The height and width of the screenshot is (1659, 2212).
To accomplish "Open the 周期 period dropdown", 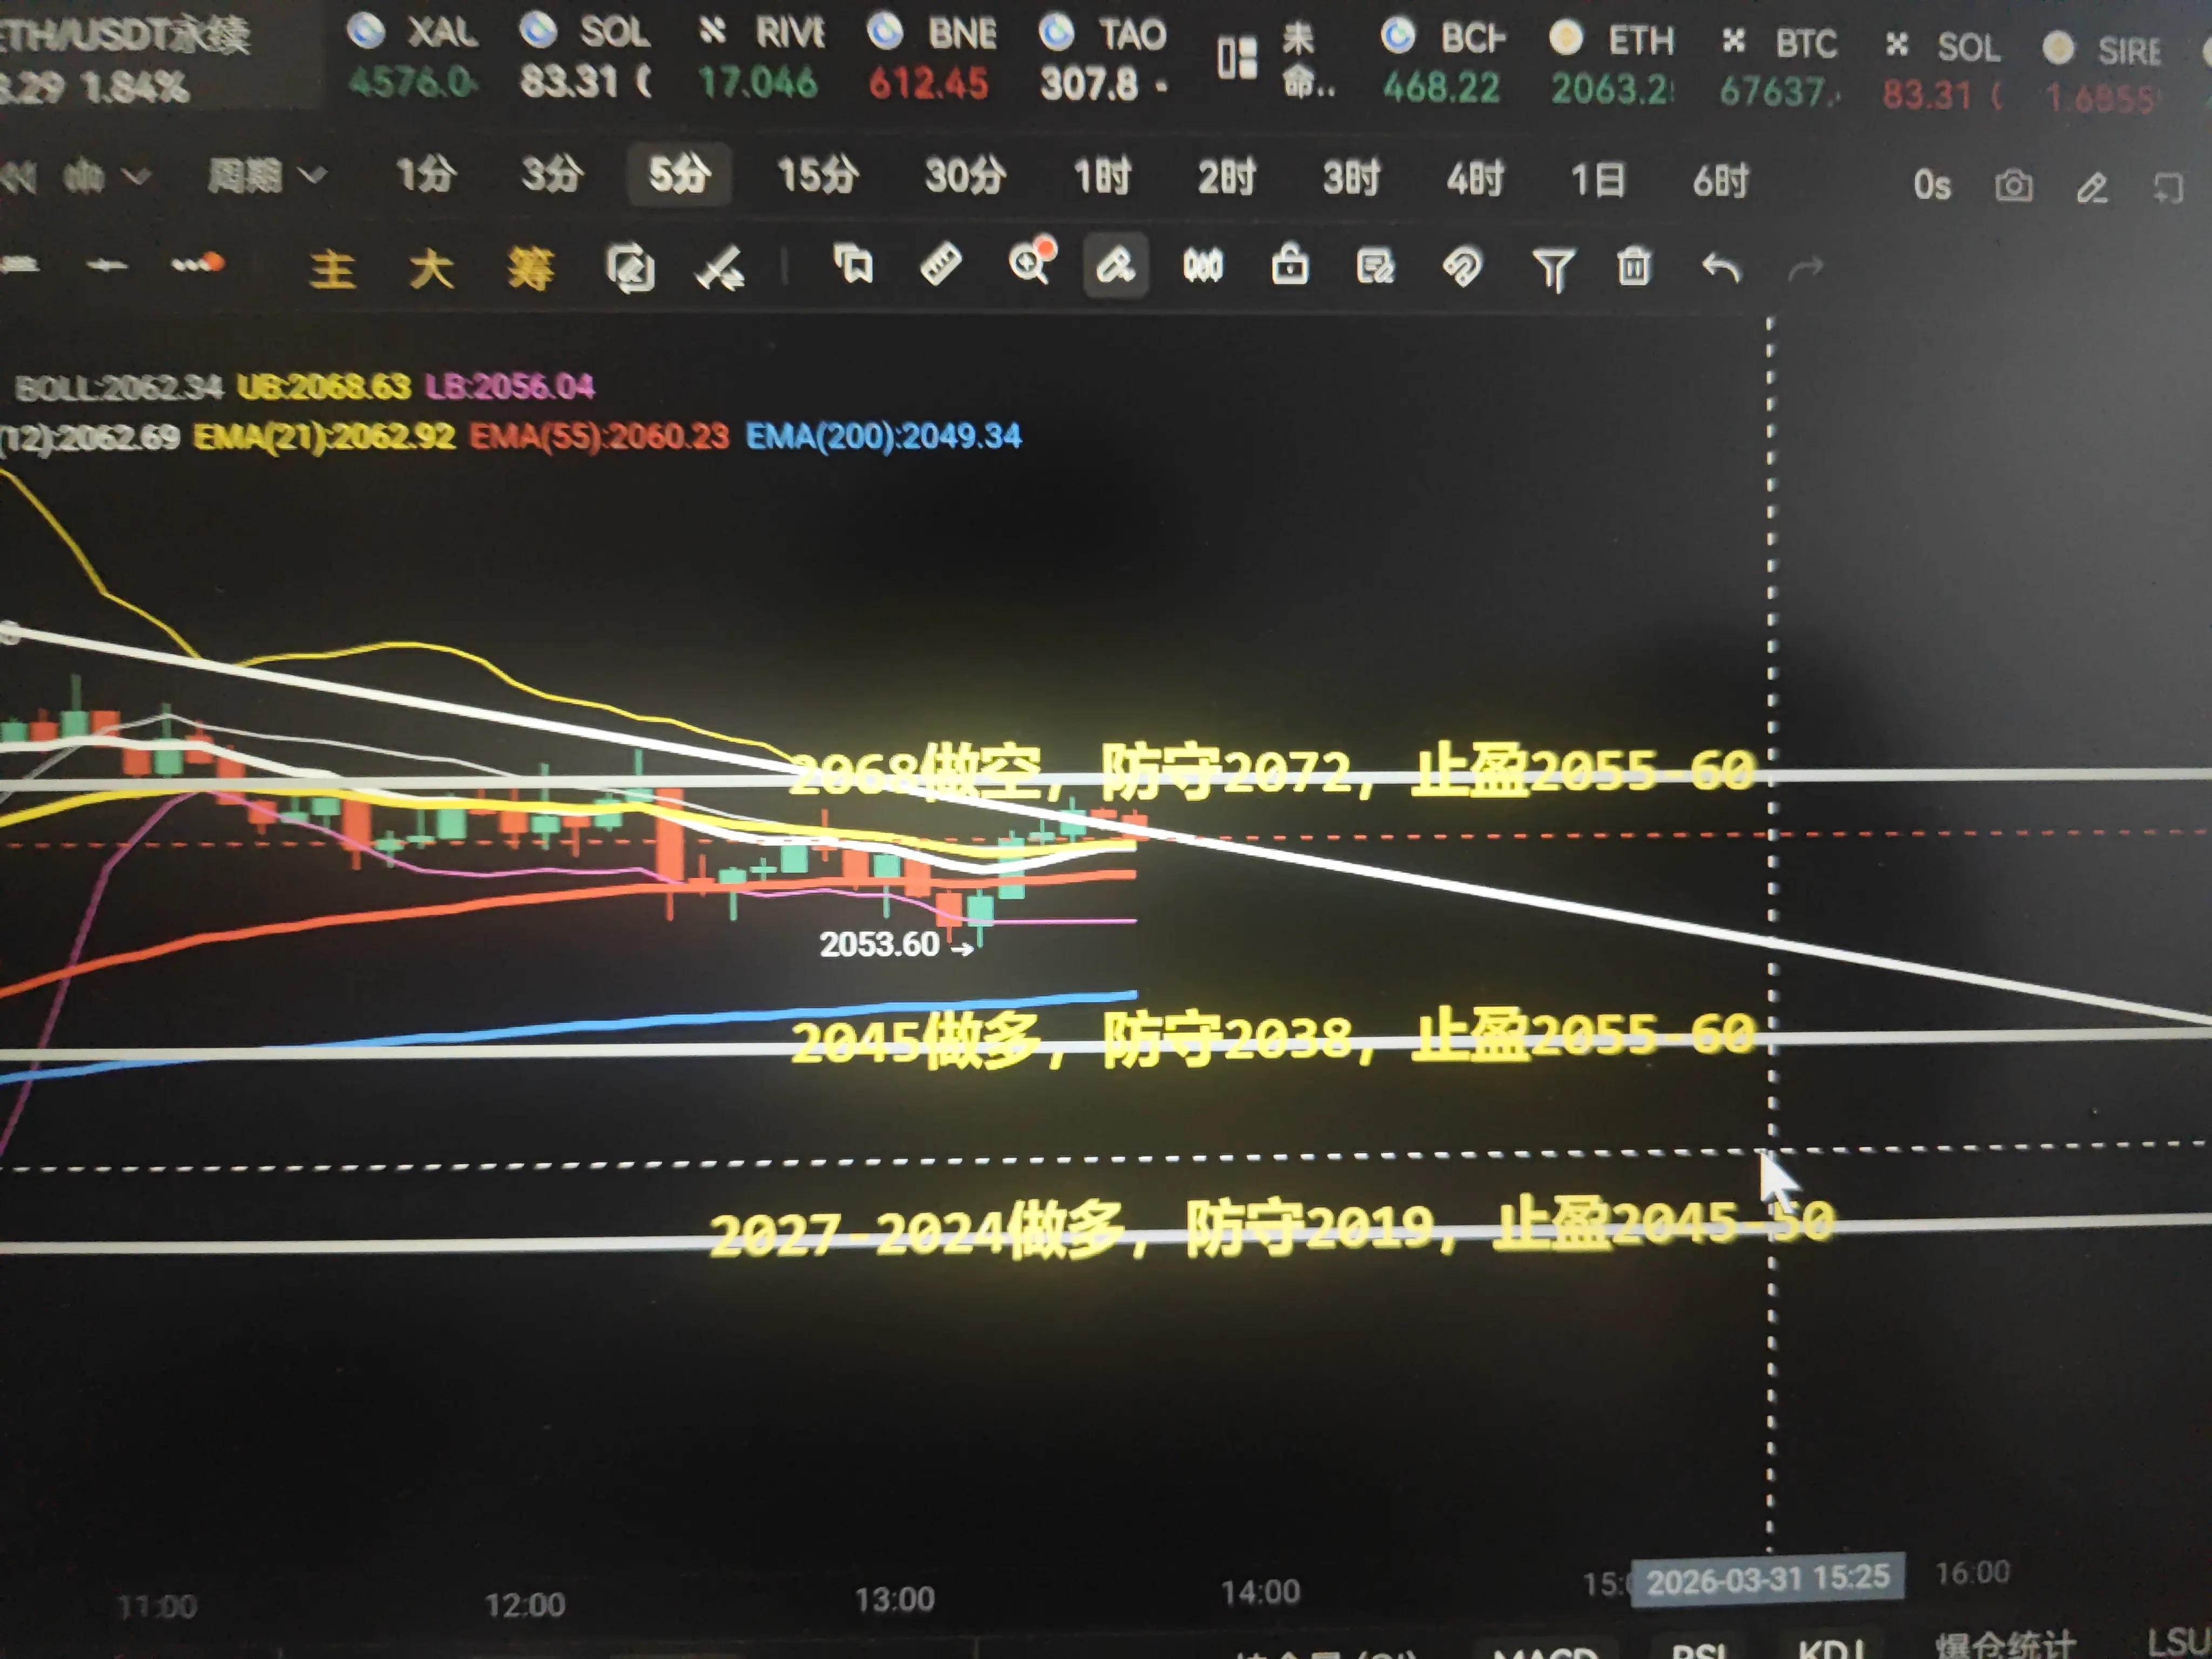I will click(x=265, y=177).
